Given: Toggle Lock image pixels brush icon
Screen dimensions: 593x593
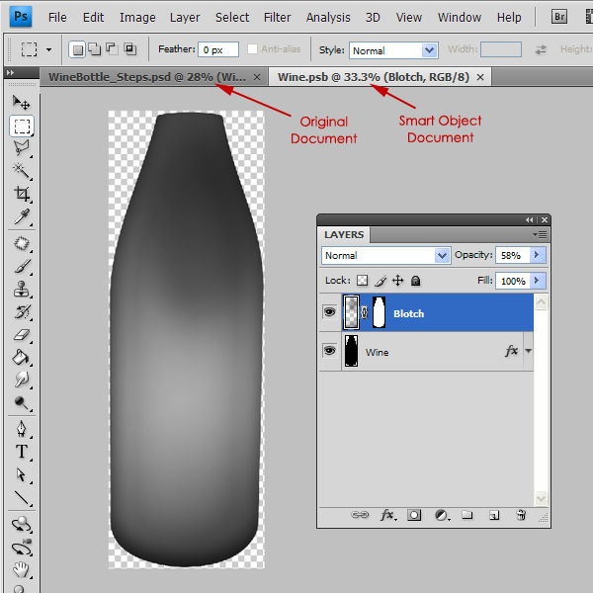Looking at the screenshot, I should (381, 281).
